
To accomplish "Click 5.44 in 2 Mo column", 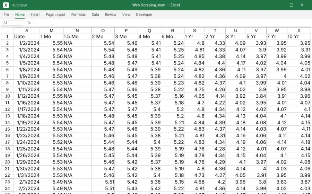I will click(x=103, y=142).
